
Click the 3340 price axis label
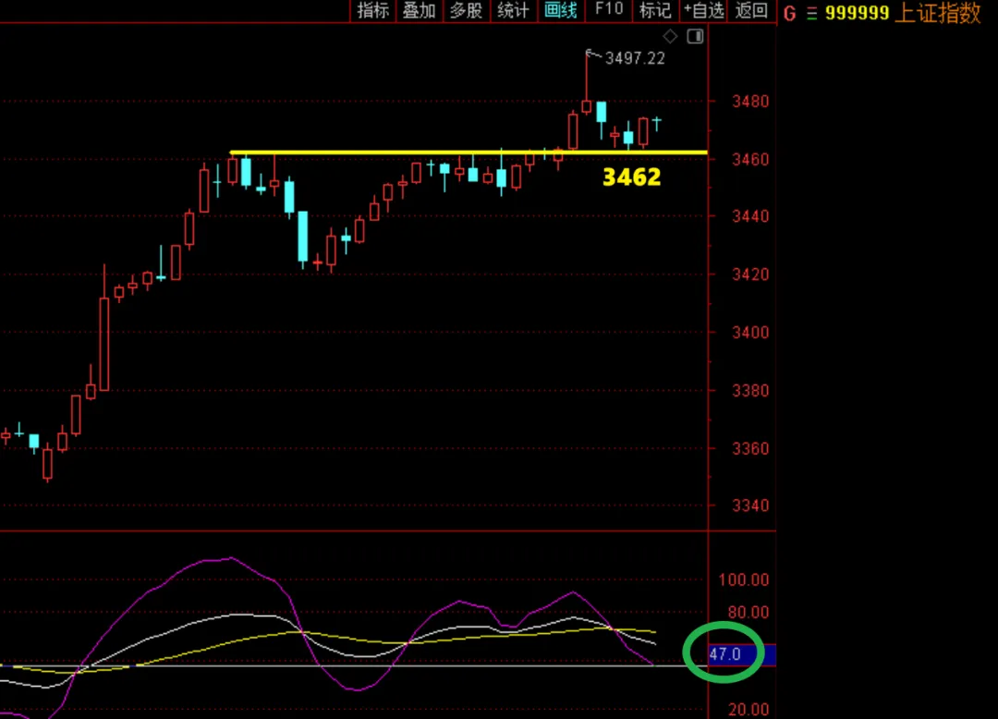[750, 506]
